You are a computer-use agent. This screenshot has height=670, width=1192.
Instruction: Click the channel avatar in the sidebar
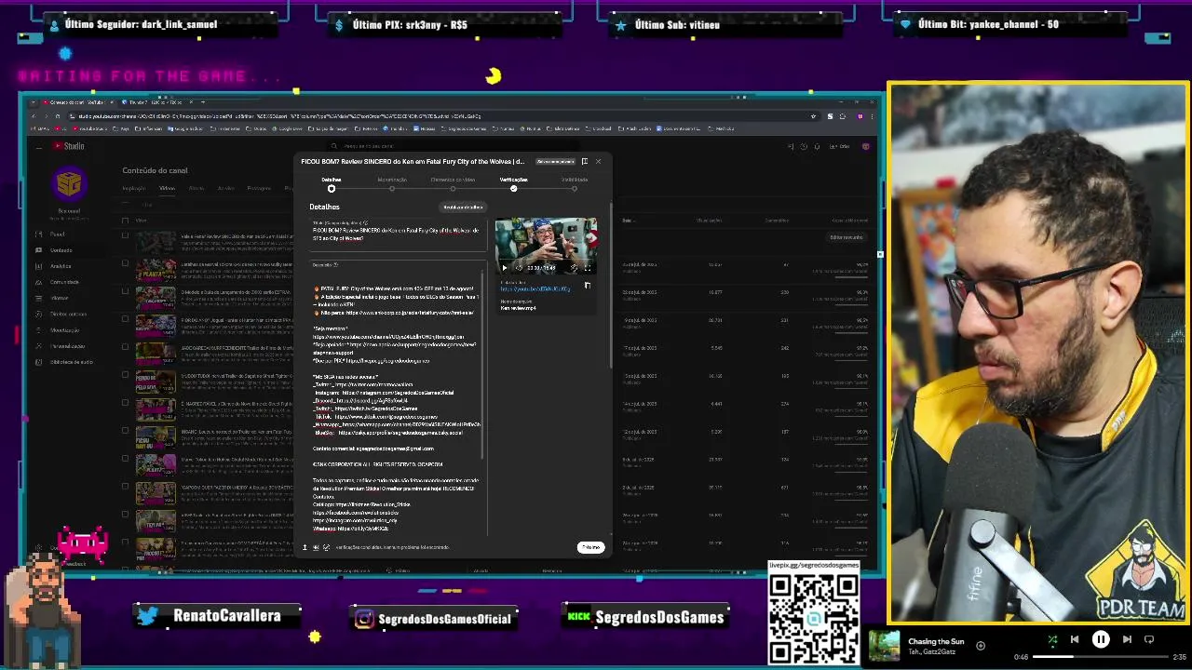coord(69,184)
